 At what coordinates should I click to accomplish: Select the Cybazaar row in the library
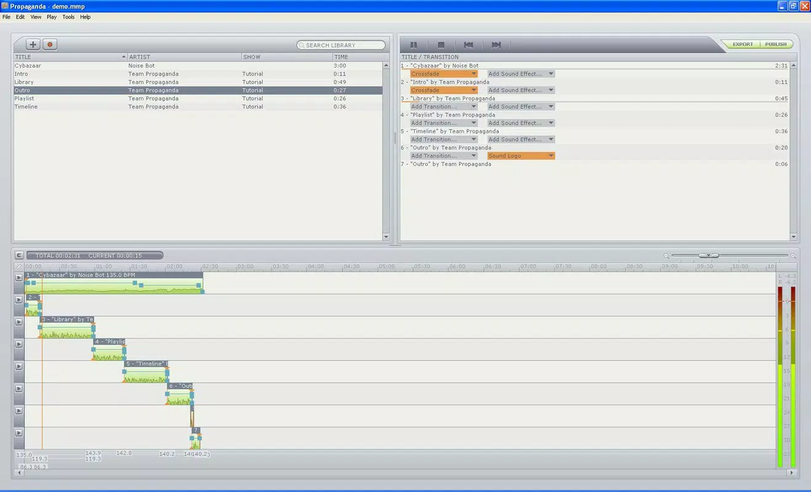tap(198, 66)
